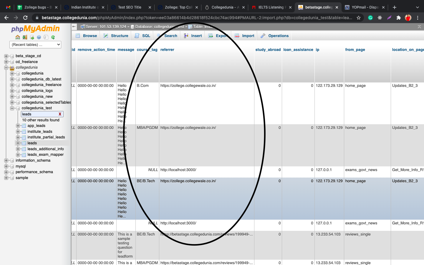Image resolution: width=424 pixels, height=265 pixels.
Task: Click the ip column header
Action: 317,50
